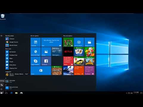Open Feedback Hub in Most used
This screenshot has height=107, width=143.
[17, 55]
